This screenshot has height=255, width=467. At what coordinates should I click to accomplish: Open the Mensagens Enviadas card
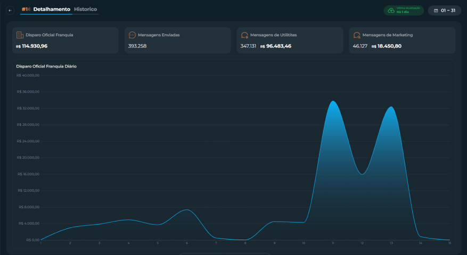(177, 40)
